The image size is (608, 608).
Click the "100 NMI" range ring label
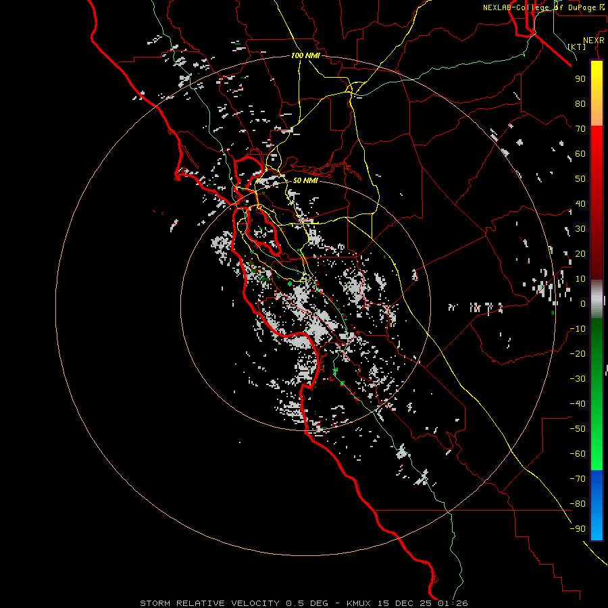pyautogui.click(x=305, y=55)
